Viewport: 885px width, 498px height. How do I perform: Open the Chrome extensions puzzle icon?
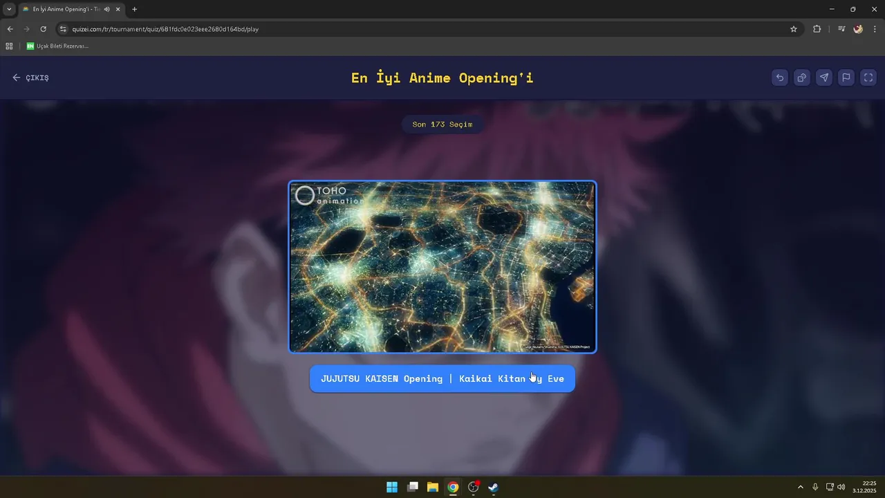pos(817,29)
